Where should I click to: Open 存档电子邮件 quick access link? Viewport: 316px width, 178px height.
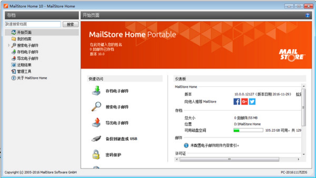click(x=117, y=91)
